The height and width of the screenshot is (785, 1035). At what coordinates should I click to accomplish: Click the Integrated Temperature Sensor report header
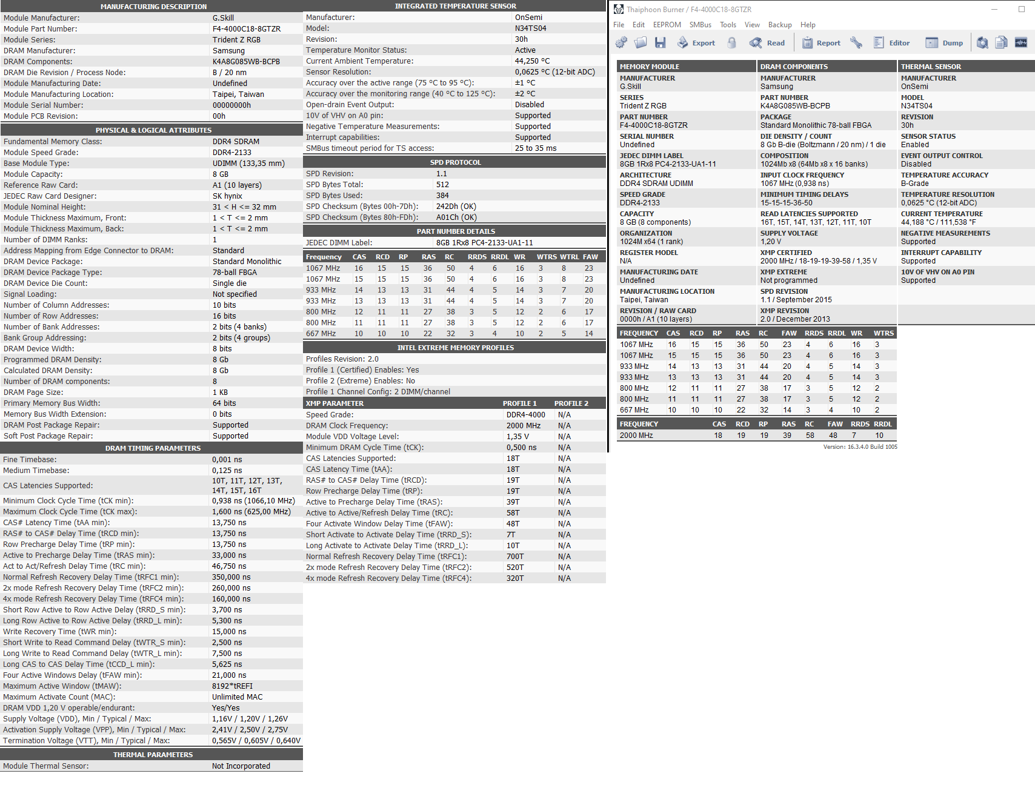[x=455, y=6]
